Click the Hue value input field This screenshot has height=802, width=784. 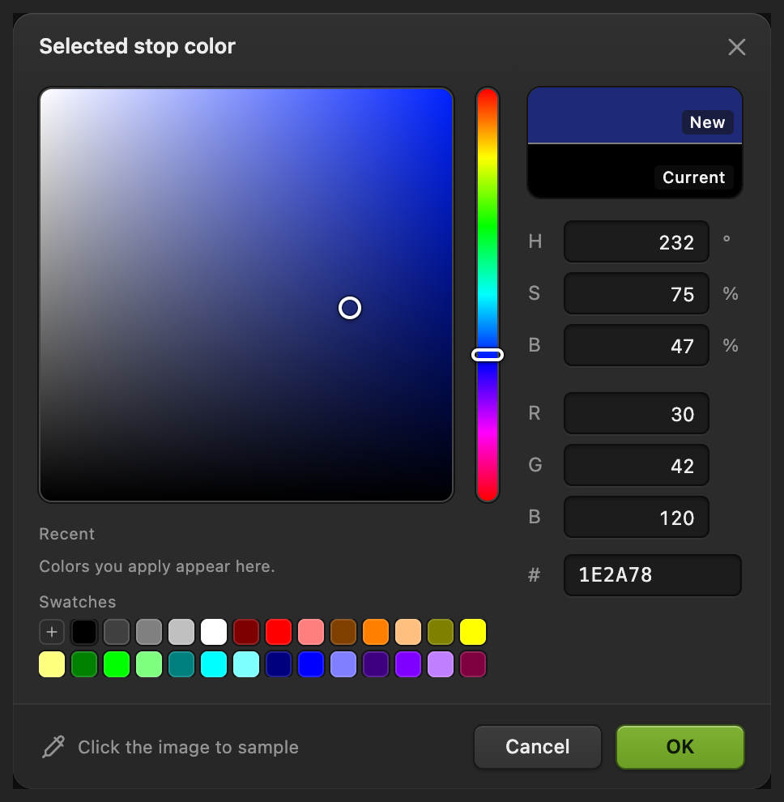coord(637,242)
